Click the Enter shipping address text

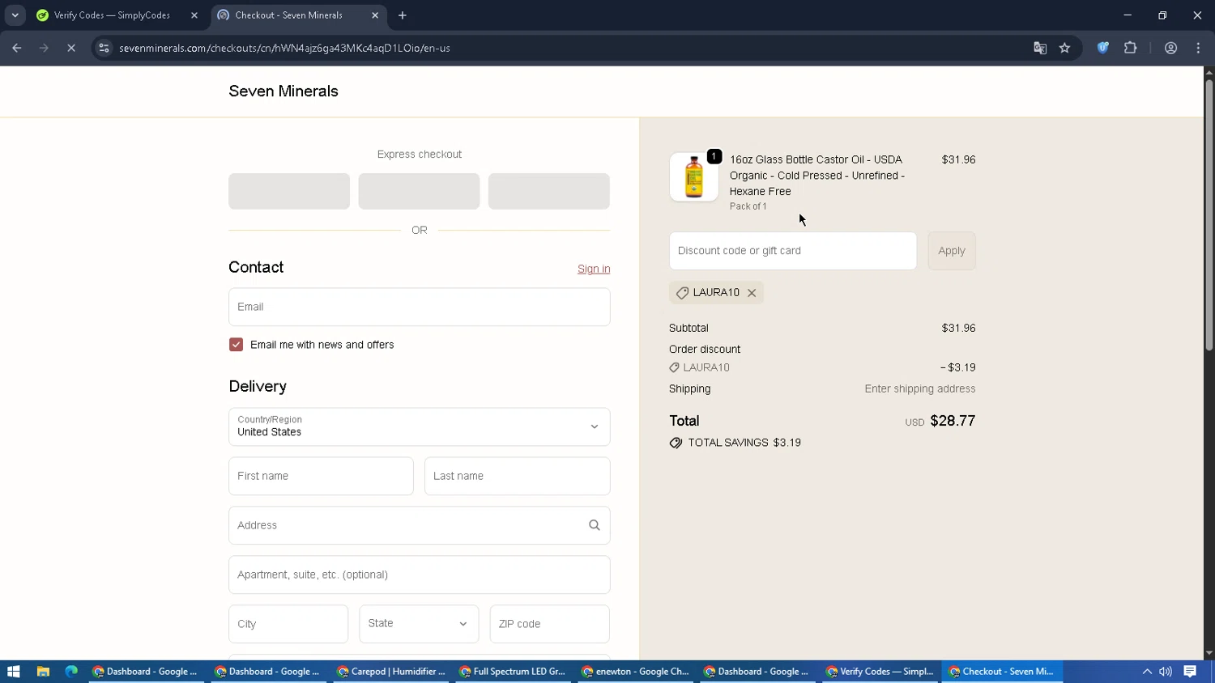pyautogui.click(x=919, y=388)
